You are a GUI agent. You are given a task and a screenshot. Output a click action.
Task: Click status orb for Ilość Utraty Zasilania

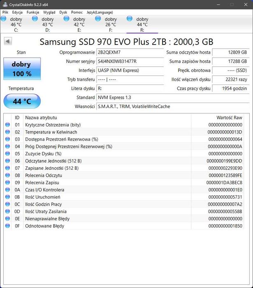(7, 211)
